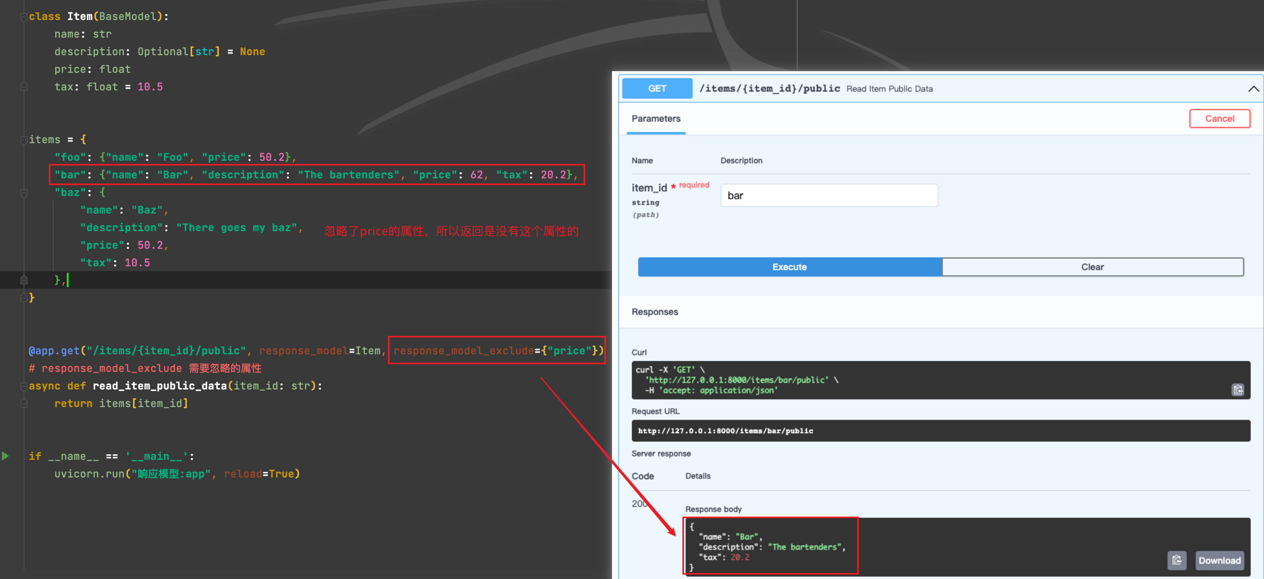Image resolution: width=1264 pixels, height=579 pixels.
Task: Place cursor on tax: float = 10.5 line
Action: [x=108, y=87]
